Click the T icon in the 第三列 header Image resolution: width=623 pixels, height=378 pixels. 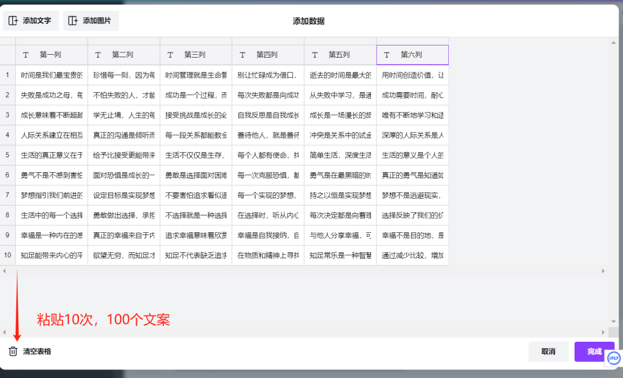coord(170,54)
